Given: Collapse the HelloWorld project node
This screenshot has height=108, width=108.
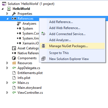Looking at the screenshot, I should (x=2, y=9).
